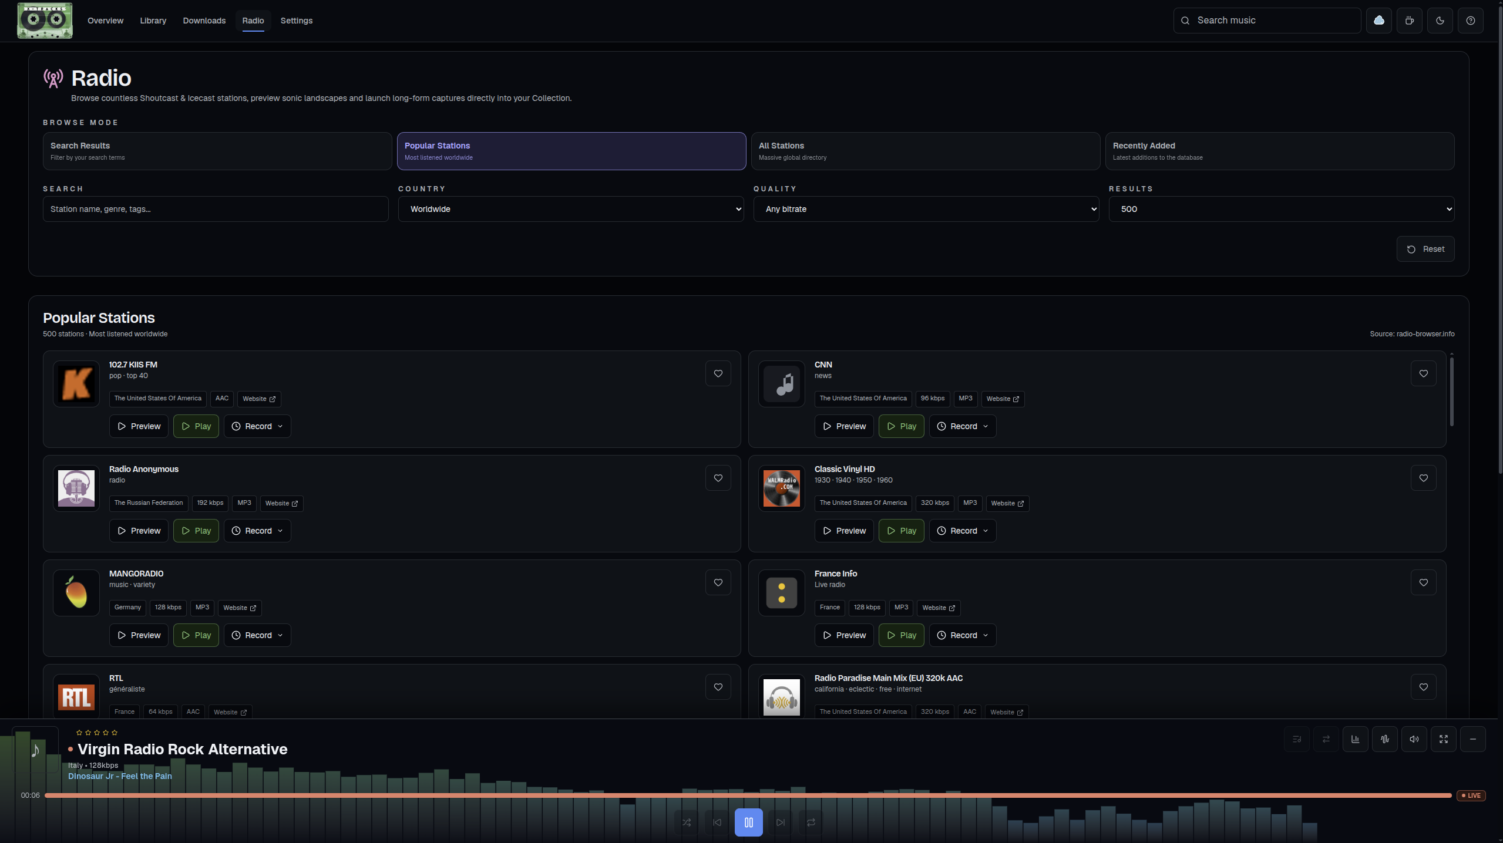Toggle dark mode with the moon icon
The image size is (1503, 843).
[x=1440, y=21]
